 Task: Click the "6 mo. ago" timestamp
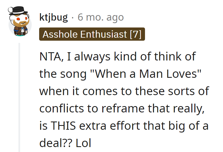(x=101, y=18)
